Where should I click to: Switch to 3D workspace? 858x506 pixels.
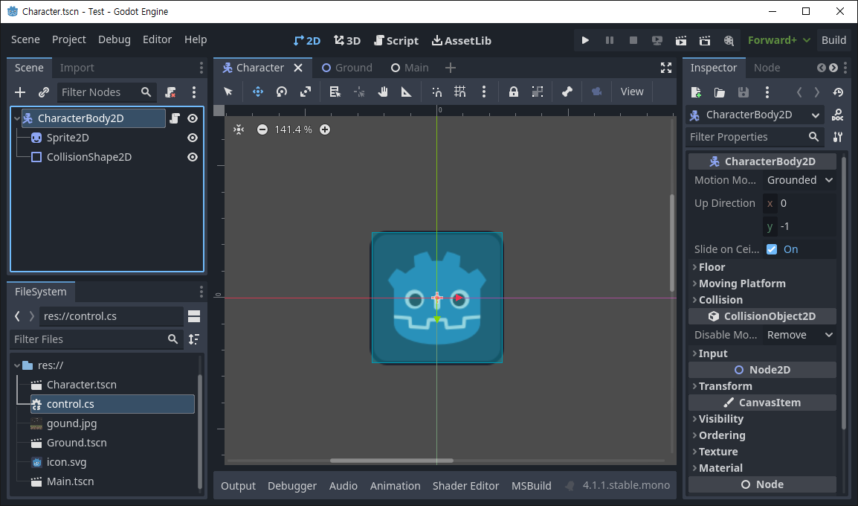coord(347,41)
